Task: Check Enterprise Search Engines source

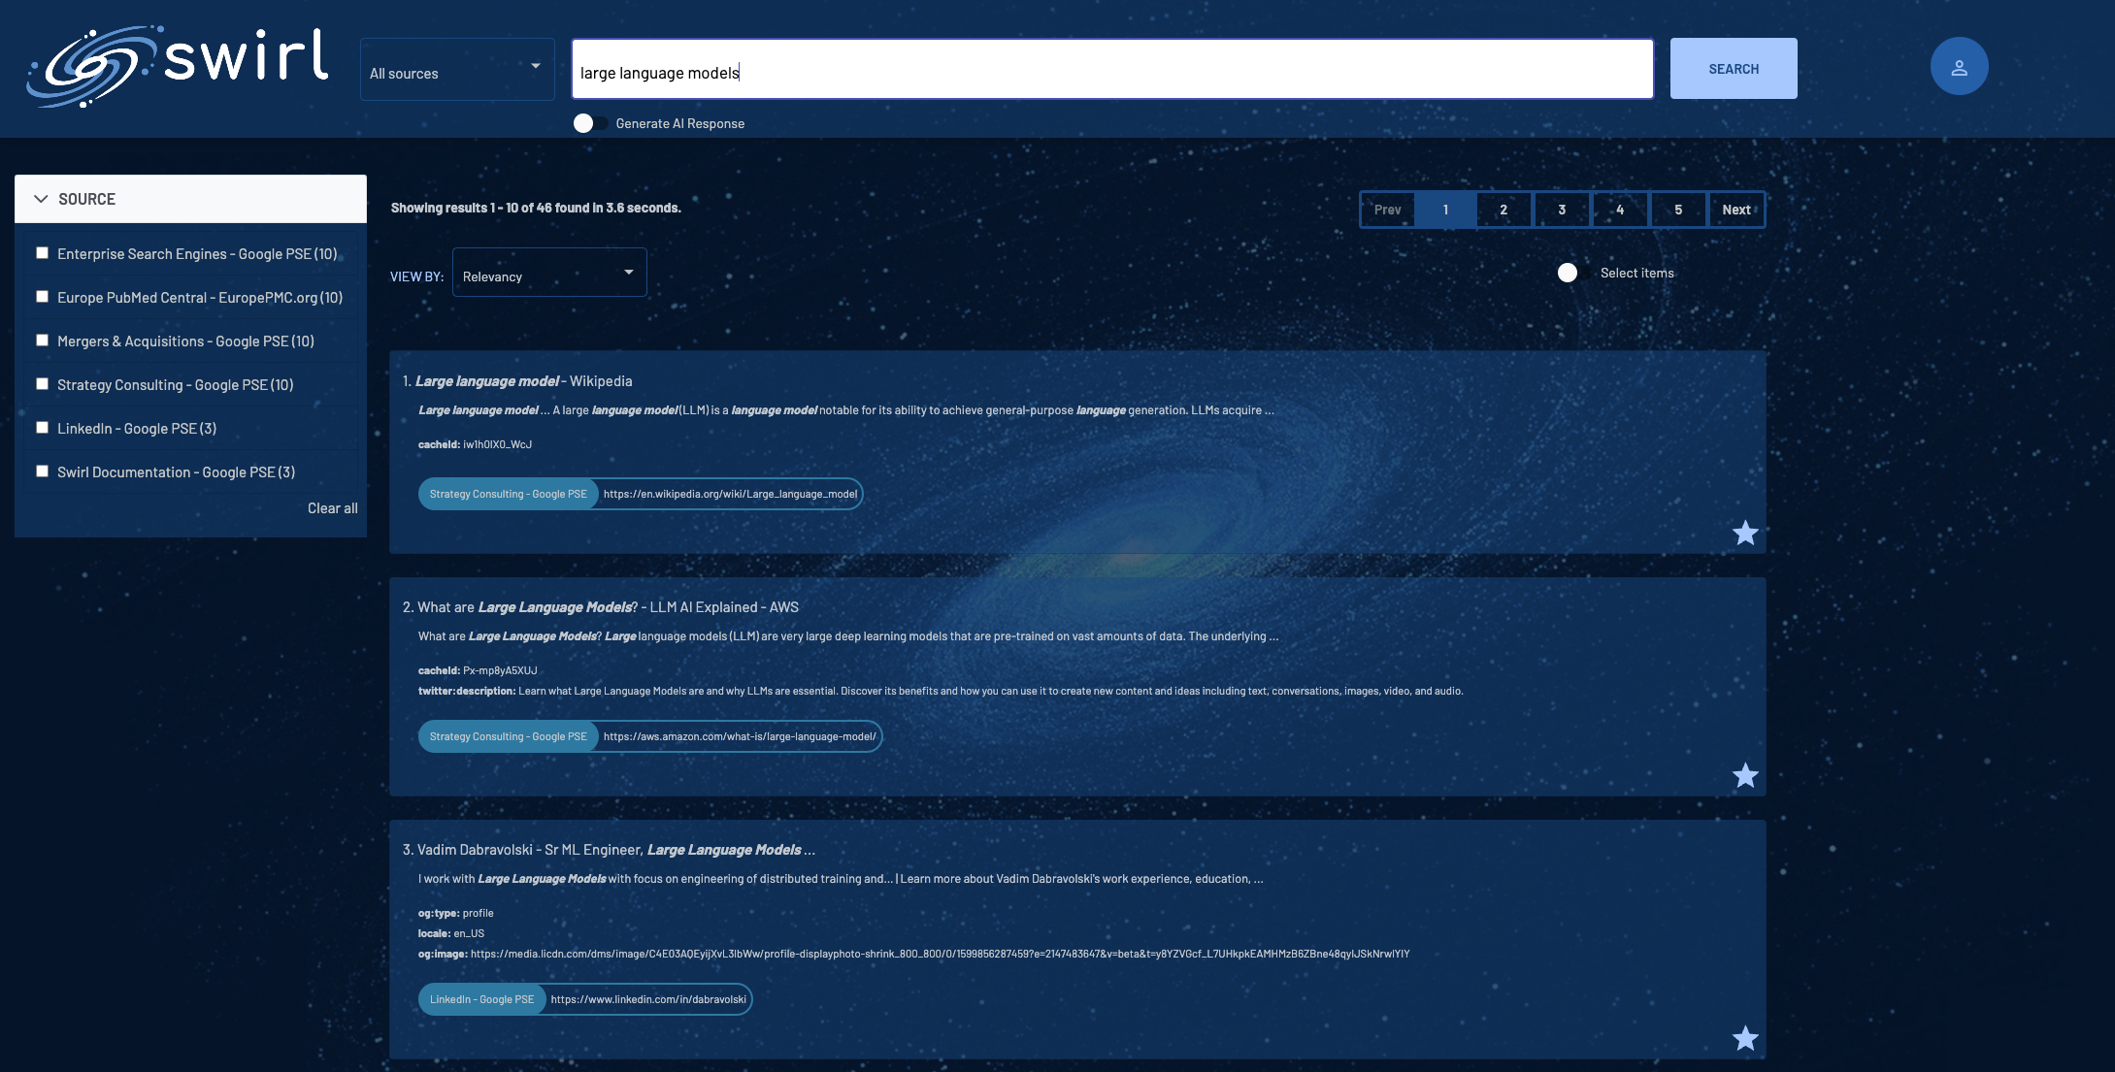Action: (42, 253)
